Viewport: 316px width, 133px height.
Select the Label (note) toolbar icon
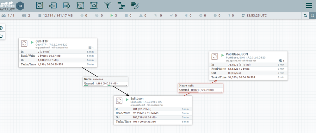pos(135,5)
